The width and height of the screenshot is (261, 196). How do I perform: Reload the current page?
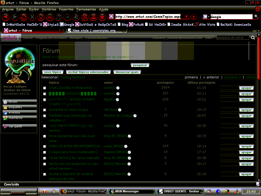(24, 17)
